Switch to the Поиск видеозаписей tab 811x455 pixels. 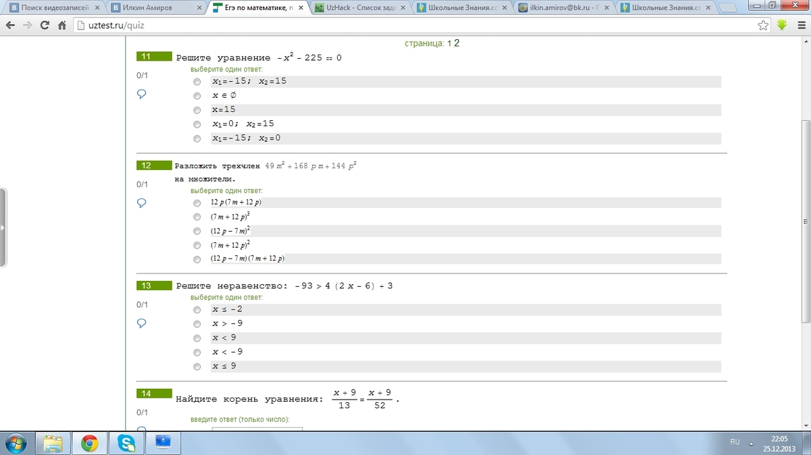pyautogui.click(x=53, y=8)
